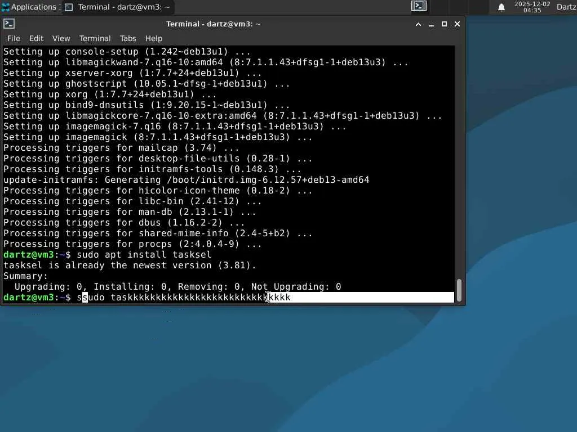577x432 pixels.
Task: Click 'Setting up imagemagick-7.q16' line
Action: [175, 127]
